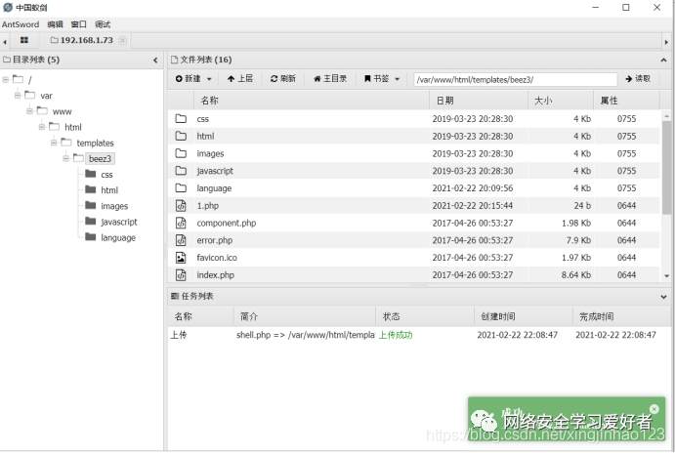The image size is (675, 453).
Task: Collapse the 文件列表 file panel
Action: 663,61
